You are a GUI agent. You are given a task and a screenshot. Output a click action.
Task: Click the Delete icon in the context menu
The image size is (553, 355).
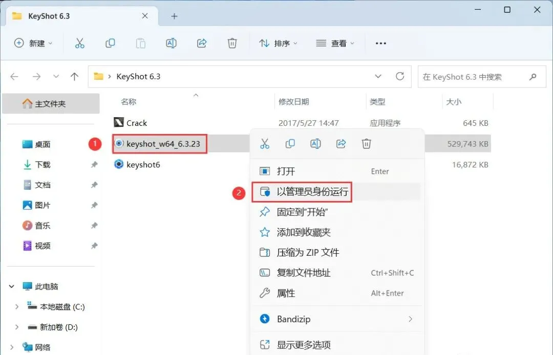(x=367, y=144)
